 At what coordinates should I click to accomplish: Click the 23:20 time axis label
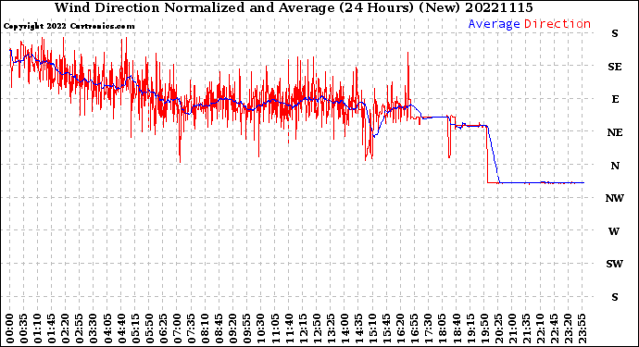point(568,328)
